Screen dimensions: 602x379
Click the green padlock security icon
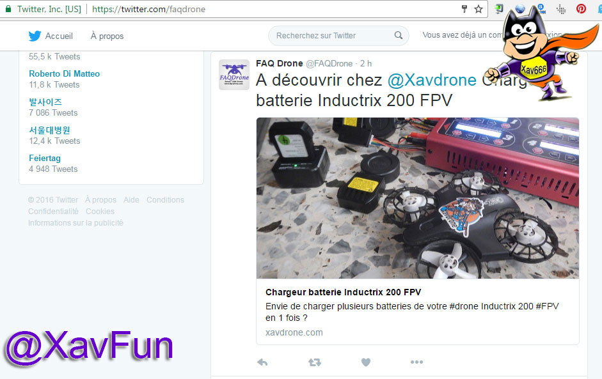point(8,9)
